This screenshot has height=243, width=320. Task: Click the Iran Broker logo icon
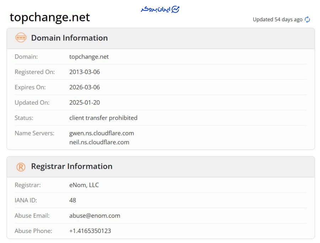pyautogui.click(x=175, y=9)
